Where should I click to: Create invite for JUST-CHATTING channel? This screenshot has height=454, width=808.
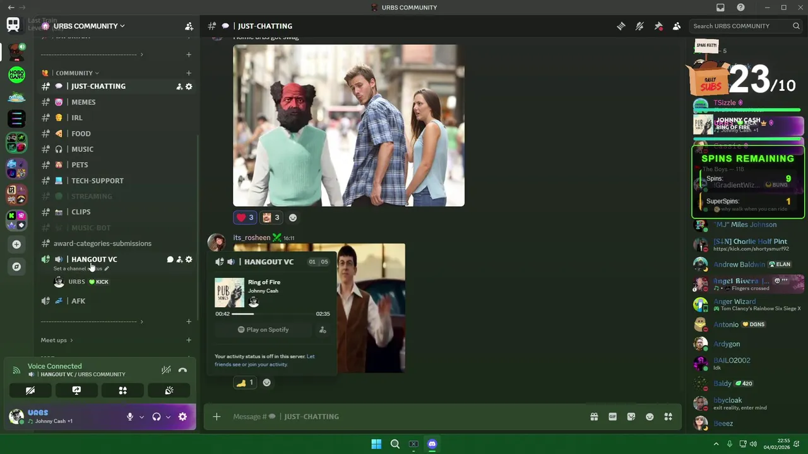[x=179, y=86]
